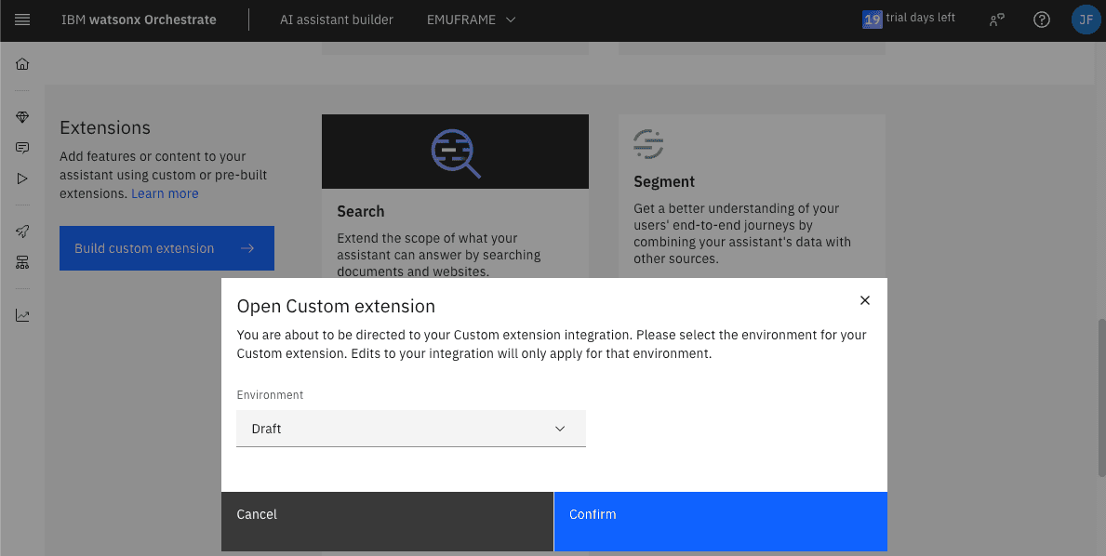1106x556 pixels.
Task: Close the Open Custom extension dialog
Action: coord(865,300)
